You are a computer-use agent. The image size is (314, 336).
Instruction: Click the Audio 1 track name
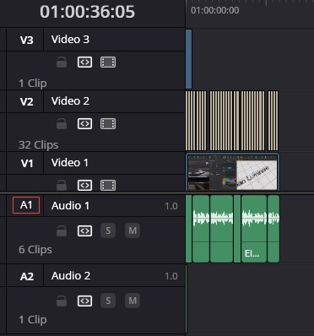point(70,206)
